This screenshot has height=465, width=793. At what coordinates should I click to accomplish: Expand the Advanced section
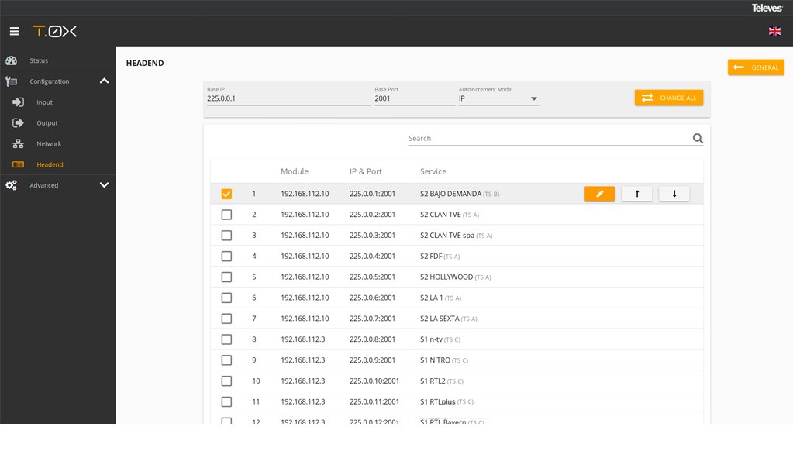[104, 185]
